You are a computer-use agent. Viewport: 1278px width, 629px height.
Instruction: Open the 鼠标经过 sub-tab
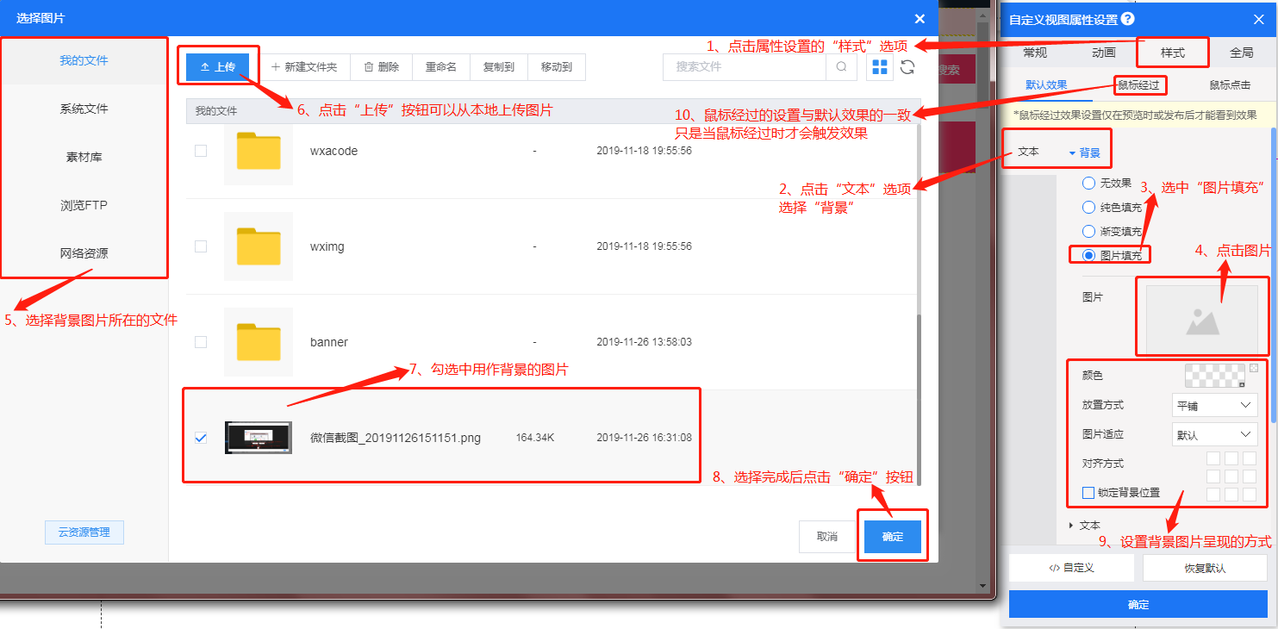(x=1138, y=84)
